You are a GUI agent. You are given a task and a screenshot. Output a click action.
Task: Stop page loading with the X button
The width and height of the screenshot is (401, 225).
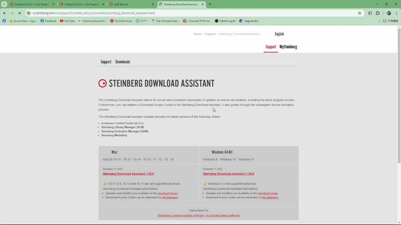(20, 13)
